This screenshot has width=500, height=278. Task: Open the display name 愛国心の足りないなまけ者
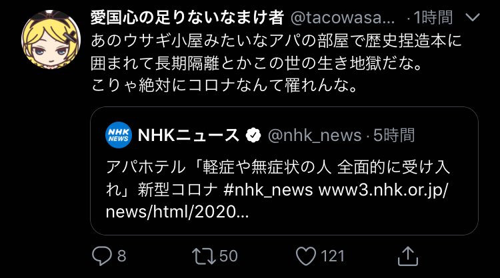(x=187, y=17)
